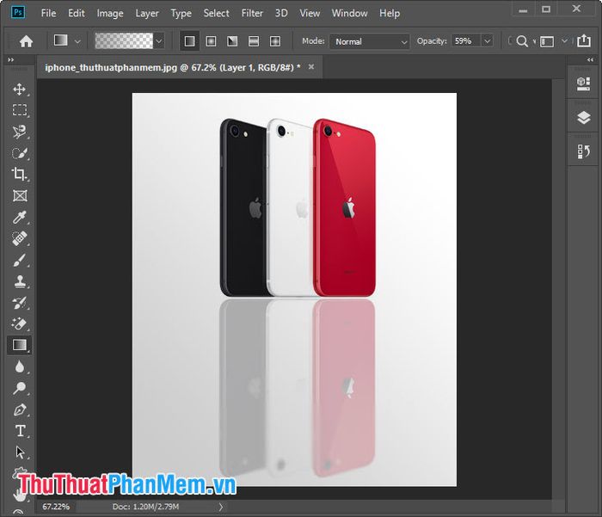Screen dimensions: 602x517
Task: Select the Quick Selection tool
Action: [19, 153]
